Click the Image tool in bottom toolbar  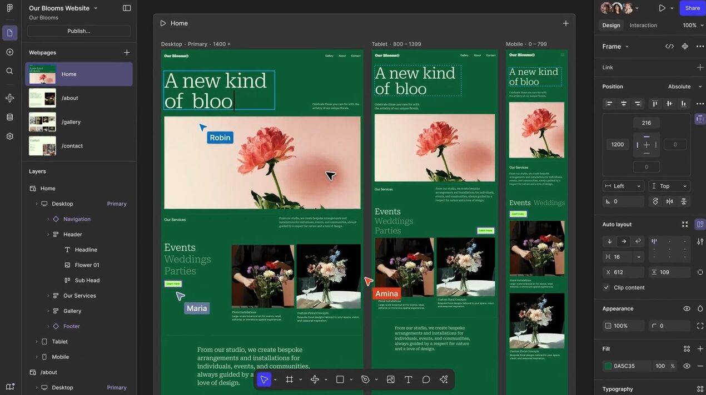pos(390,379)
